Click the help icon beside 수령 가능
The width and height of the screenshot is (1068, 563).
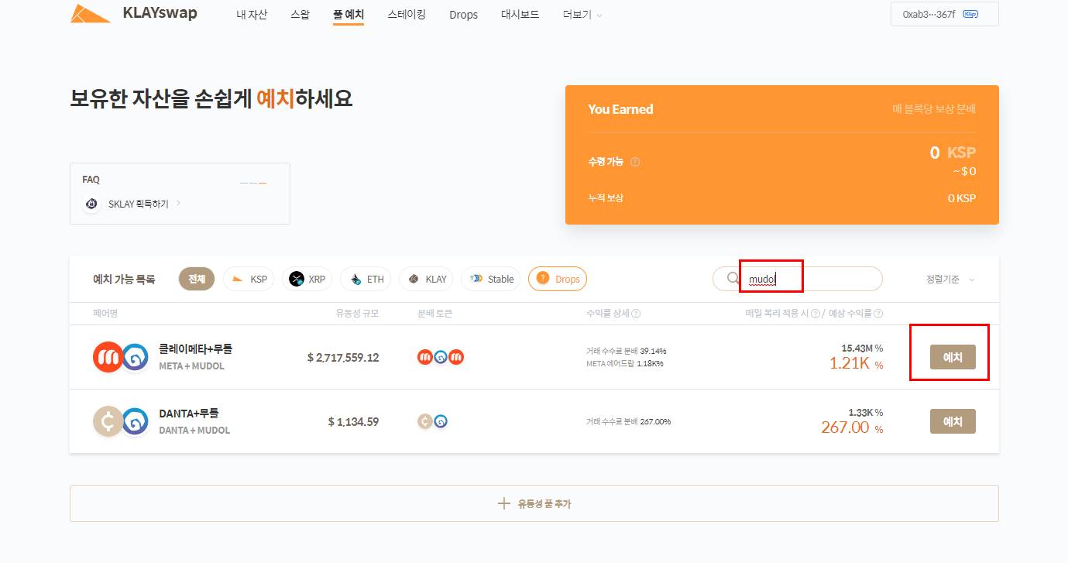[x=635, y=162]
